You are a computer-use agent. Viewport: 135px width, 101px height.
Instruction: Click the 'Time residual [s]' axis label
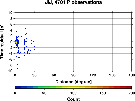pos(2,42)
